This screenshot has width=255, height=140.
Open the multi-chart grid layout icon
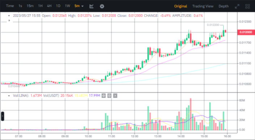pyautogui.click(x=247, y=6)
